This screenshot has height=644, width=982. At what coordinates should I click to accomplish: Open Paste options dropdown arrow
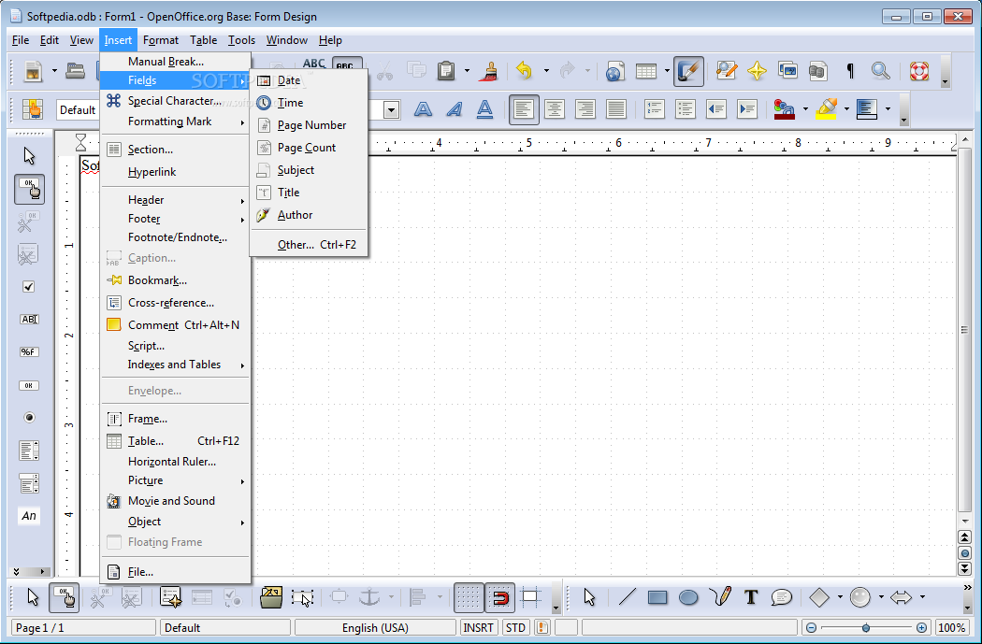467,71
